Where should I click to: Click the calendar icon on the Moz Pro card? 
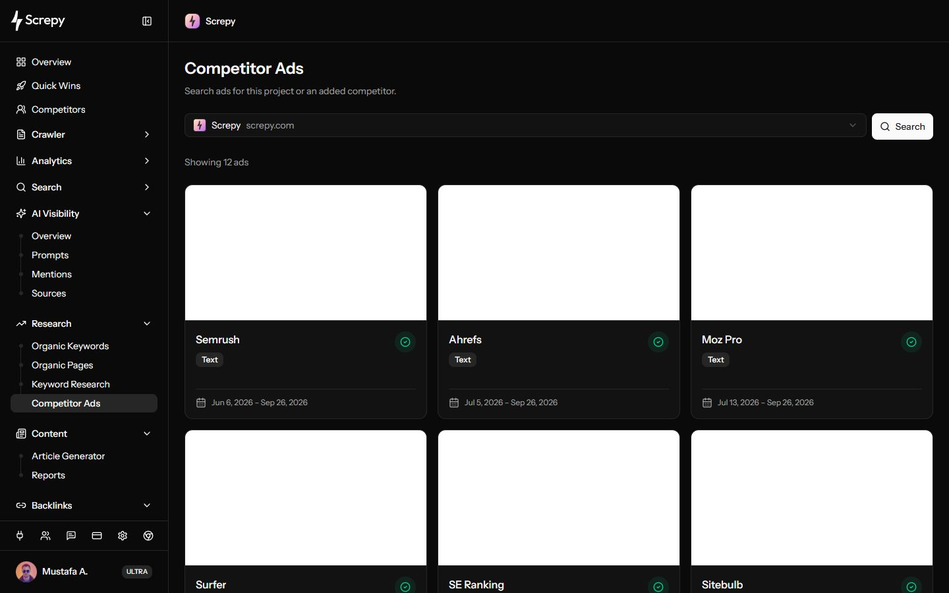click(x=707, y=403)
